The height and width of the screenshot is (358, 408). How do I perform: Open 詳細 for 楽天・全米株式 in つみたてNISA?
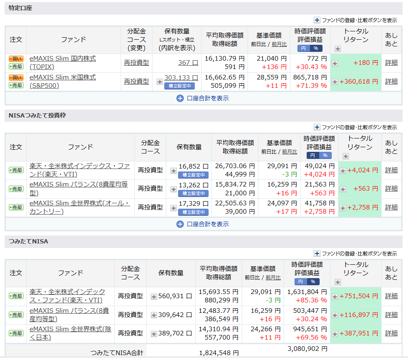pos(391,296)
